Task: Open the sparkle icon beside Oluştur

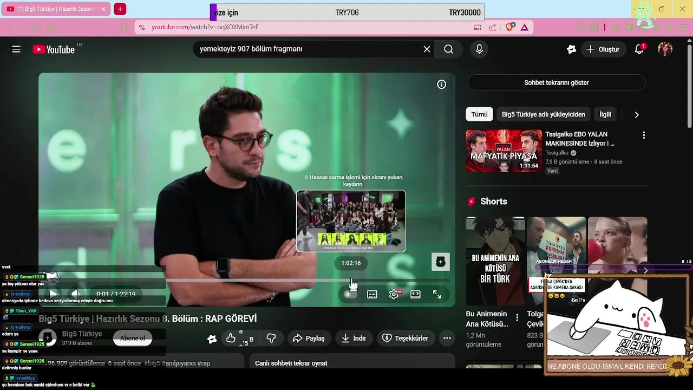Action: coord(571,49)
